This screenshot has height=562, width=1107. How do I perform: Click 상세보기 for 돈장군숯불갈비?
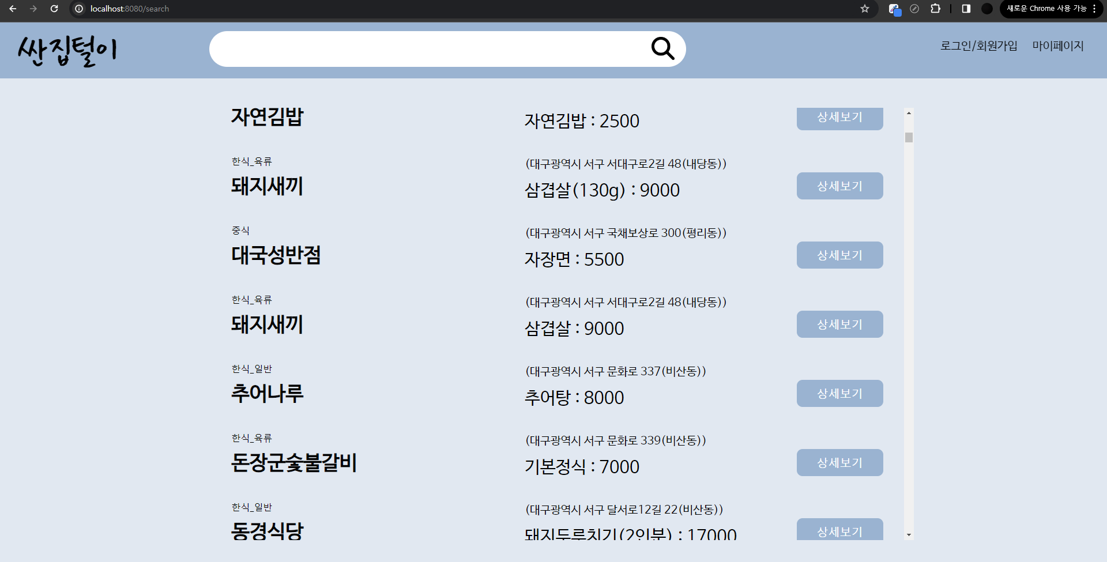click(x=840, y=462)
